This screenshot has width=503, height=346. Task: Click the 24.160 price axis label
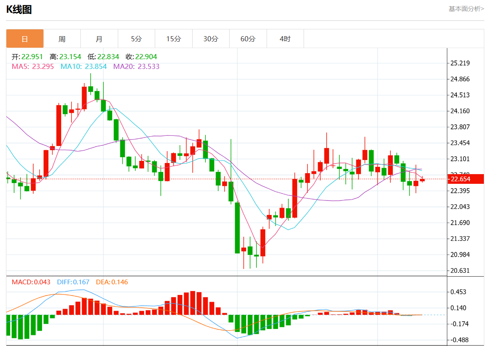[x=460, y=111]
